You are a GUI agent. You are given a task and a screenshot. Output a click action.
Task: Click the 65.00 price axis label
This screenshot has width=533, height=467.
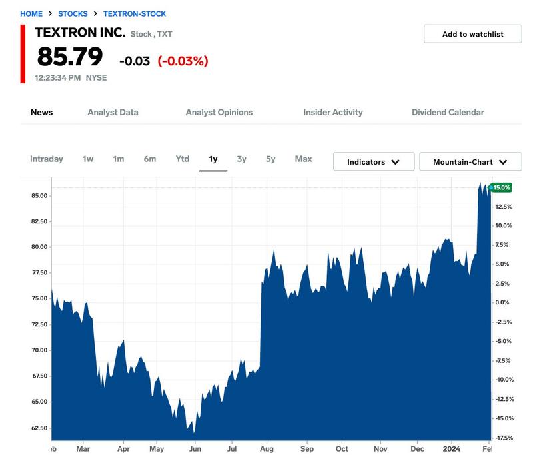click(x=39, y=402)
